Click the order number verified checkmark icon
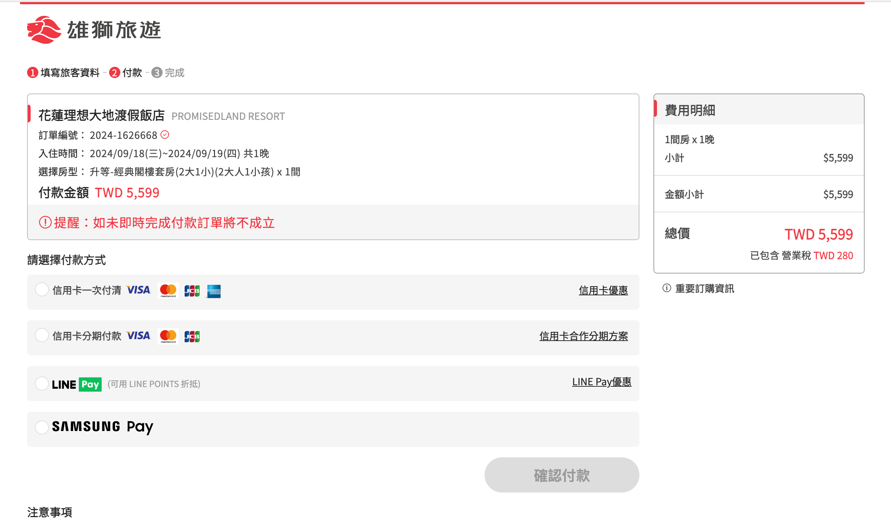 pos(165,135)
